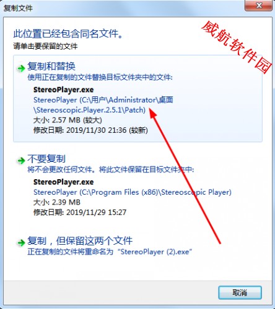Viewport: 275px width, 309px height.
Task: Click the Program Files (x86)\Stereoscopic Player path
Action: pyautogui.click(x=133, y=192)
